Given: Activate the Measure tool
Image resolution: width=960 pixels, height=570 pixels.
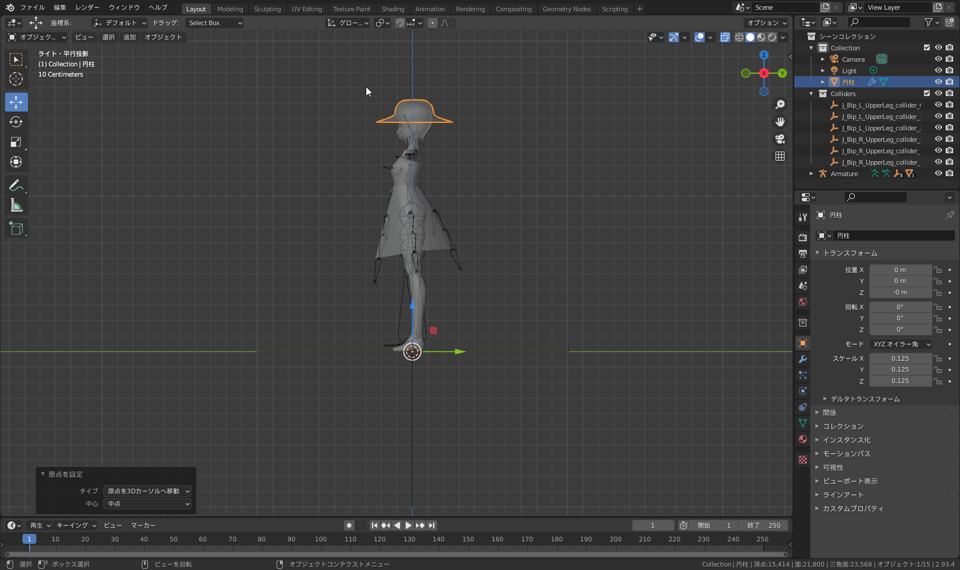Looking at the screenshot, I should (16, 205).
